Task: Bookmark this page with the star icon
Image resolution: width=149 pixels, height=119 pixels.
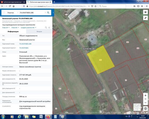Action: (x=95, y=6)
